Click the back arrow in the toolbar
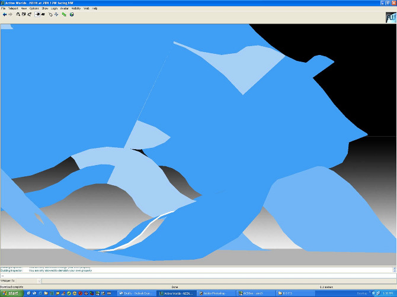397x297 pixels. coord(5,14)
